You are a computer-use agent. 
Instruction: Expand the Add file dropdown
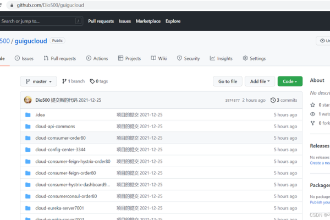[260, 81]
